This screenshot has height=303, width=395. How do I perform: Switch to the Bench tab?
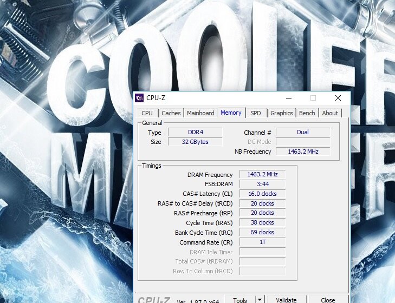[x=307, y=113]
